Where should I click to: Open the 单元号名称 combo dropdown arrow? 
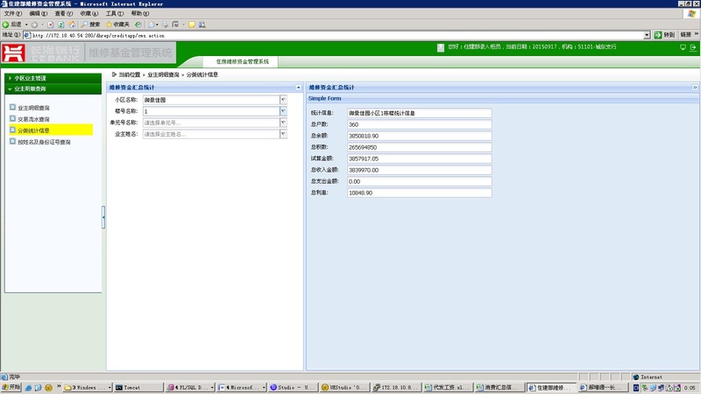[283, 123]
